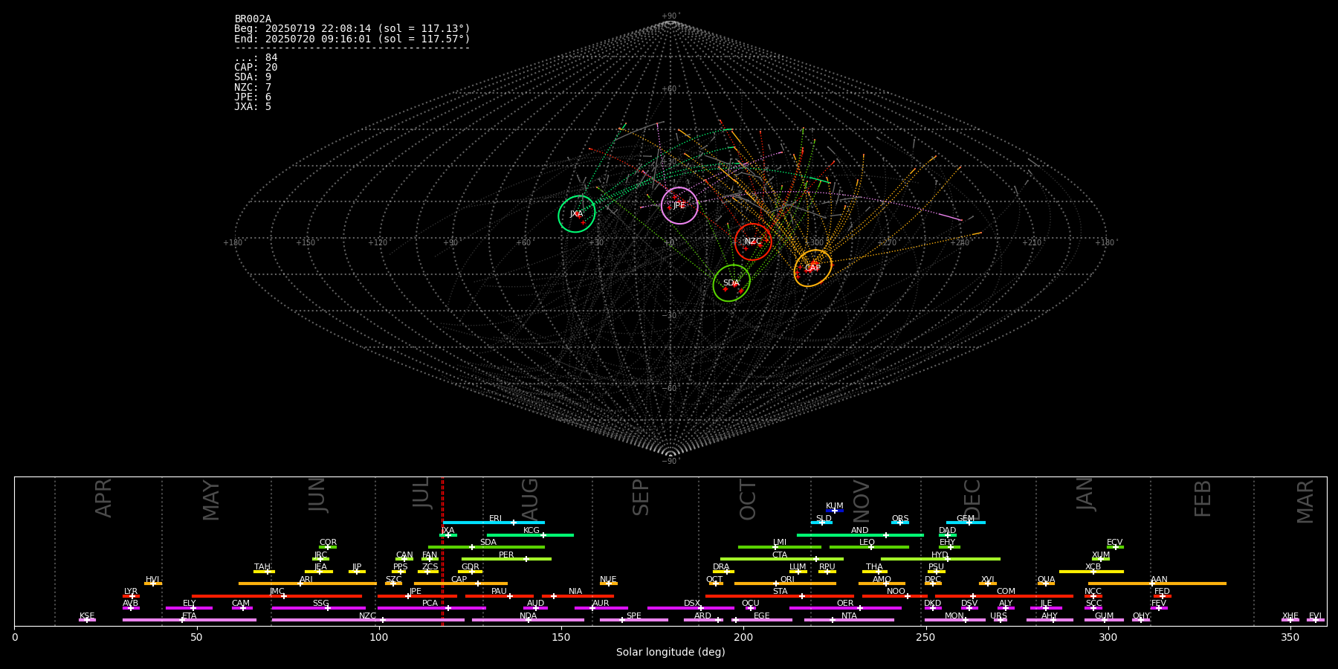Screen dimensions: 1338x669
Task: Click the JXA radiant circle on sky map
Action: tap(577, 214)
